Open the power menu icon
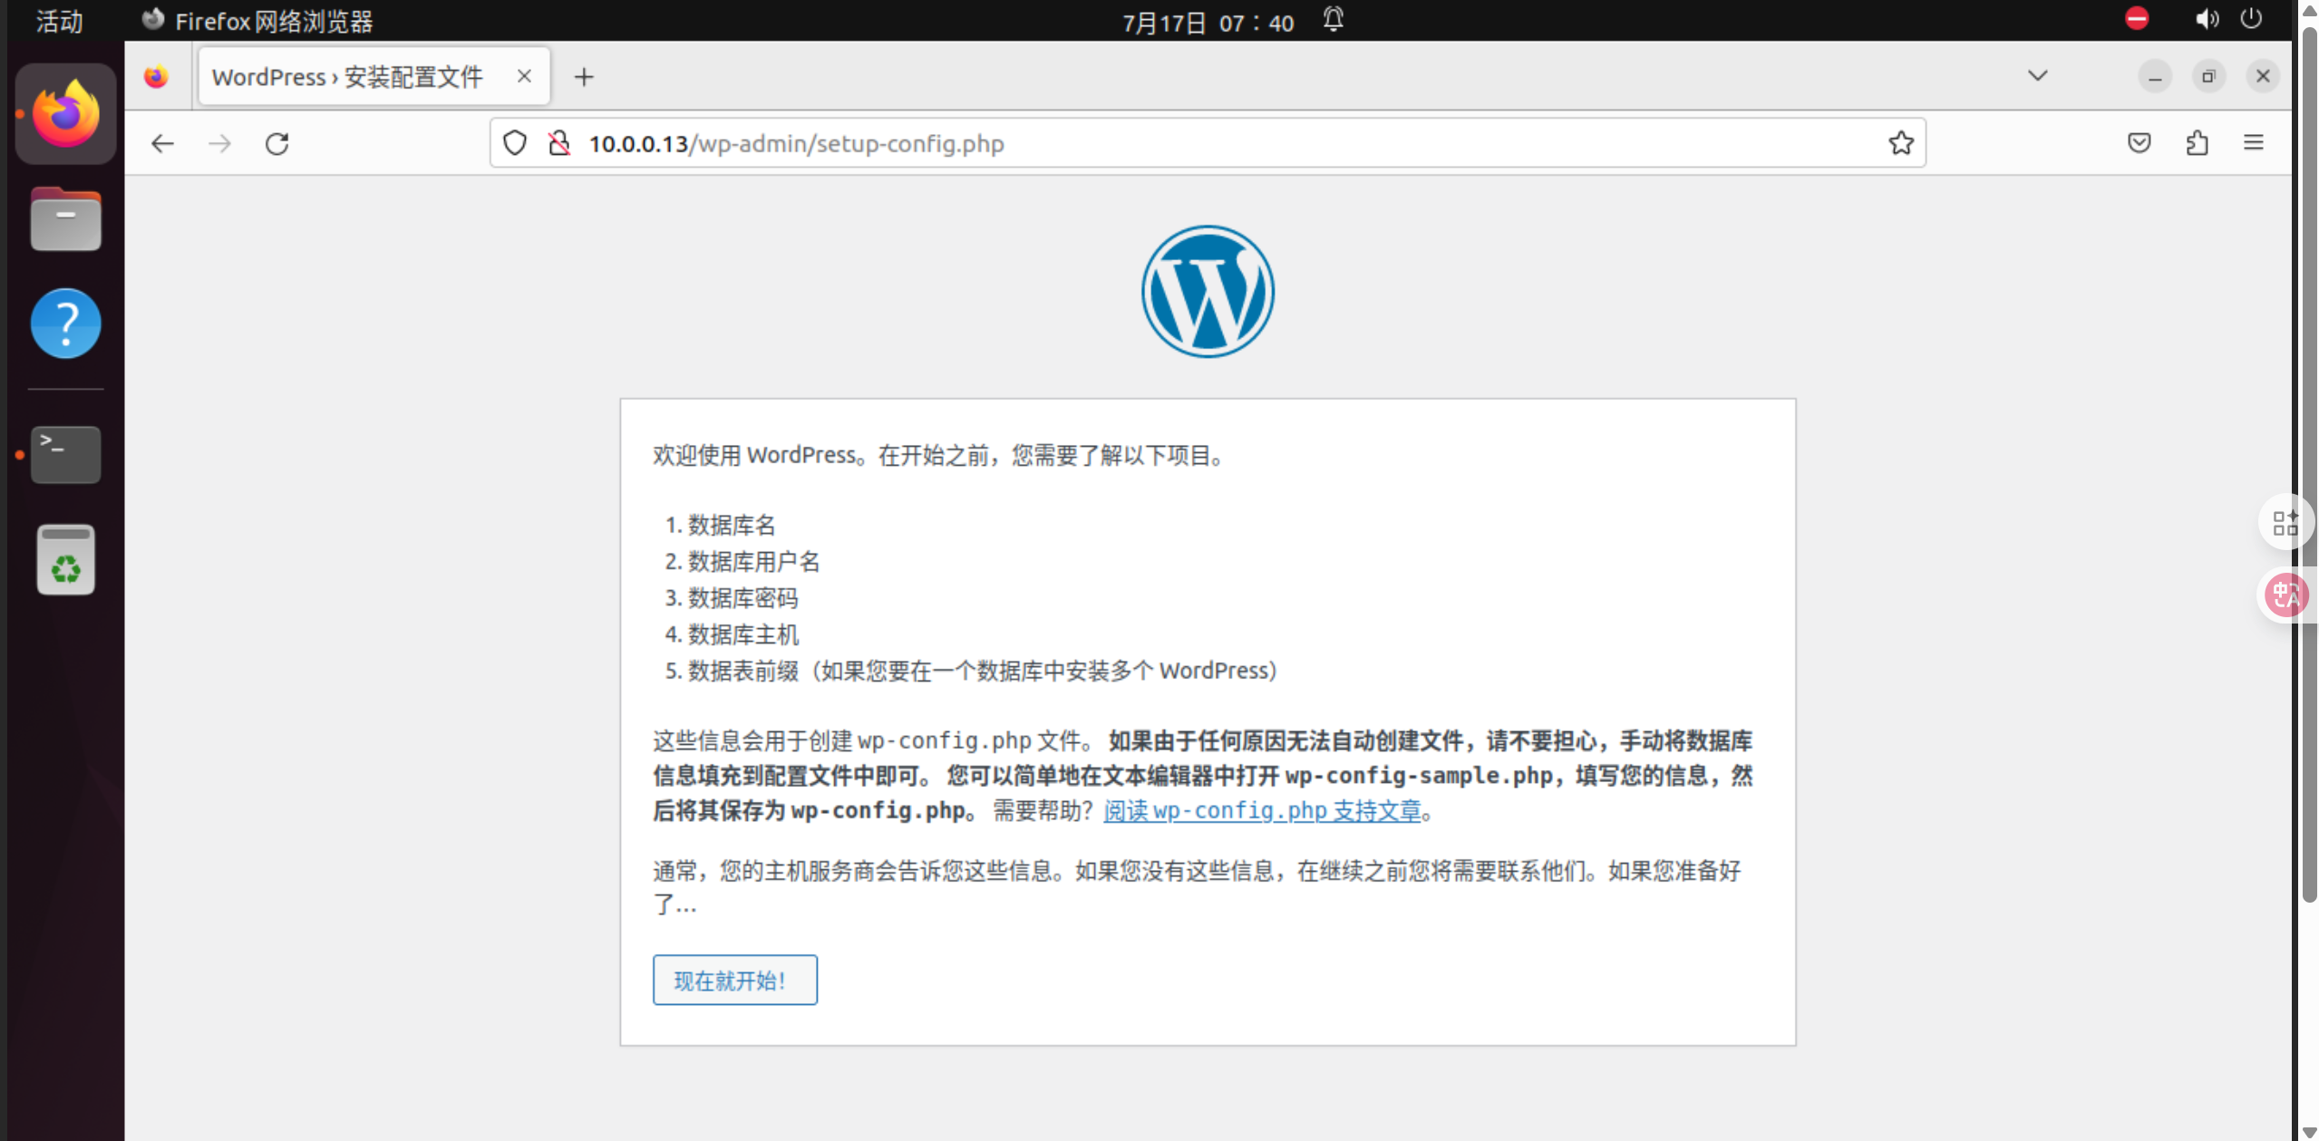The height and width of the screenshot is (1141, 2319). coord(2252,19)
